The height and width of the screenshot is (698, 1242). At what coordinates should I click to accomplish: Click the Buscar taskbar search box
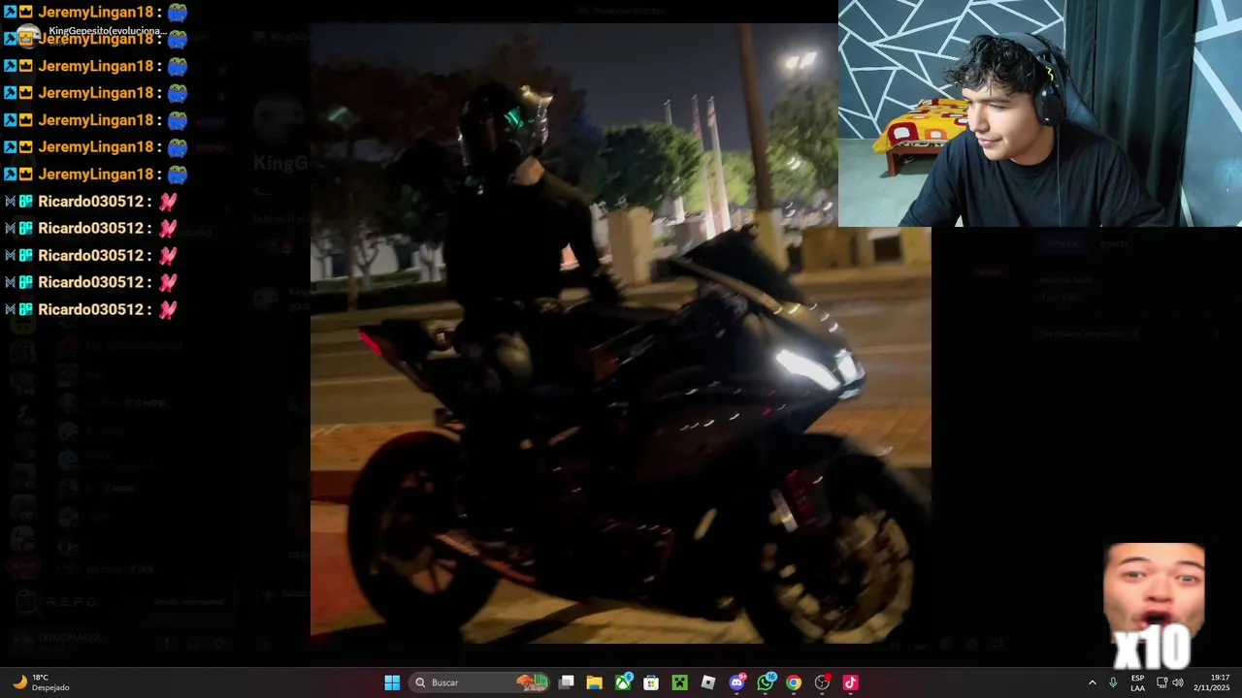pos(480,682)
